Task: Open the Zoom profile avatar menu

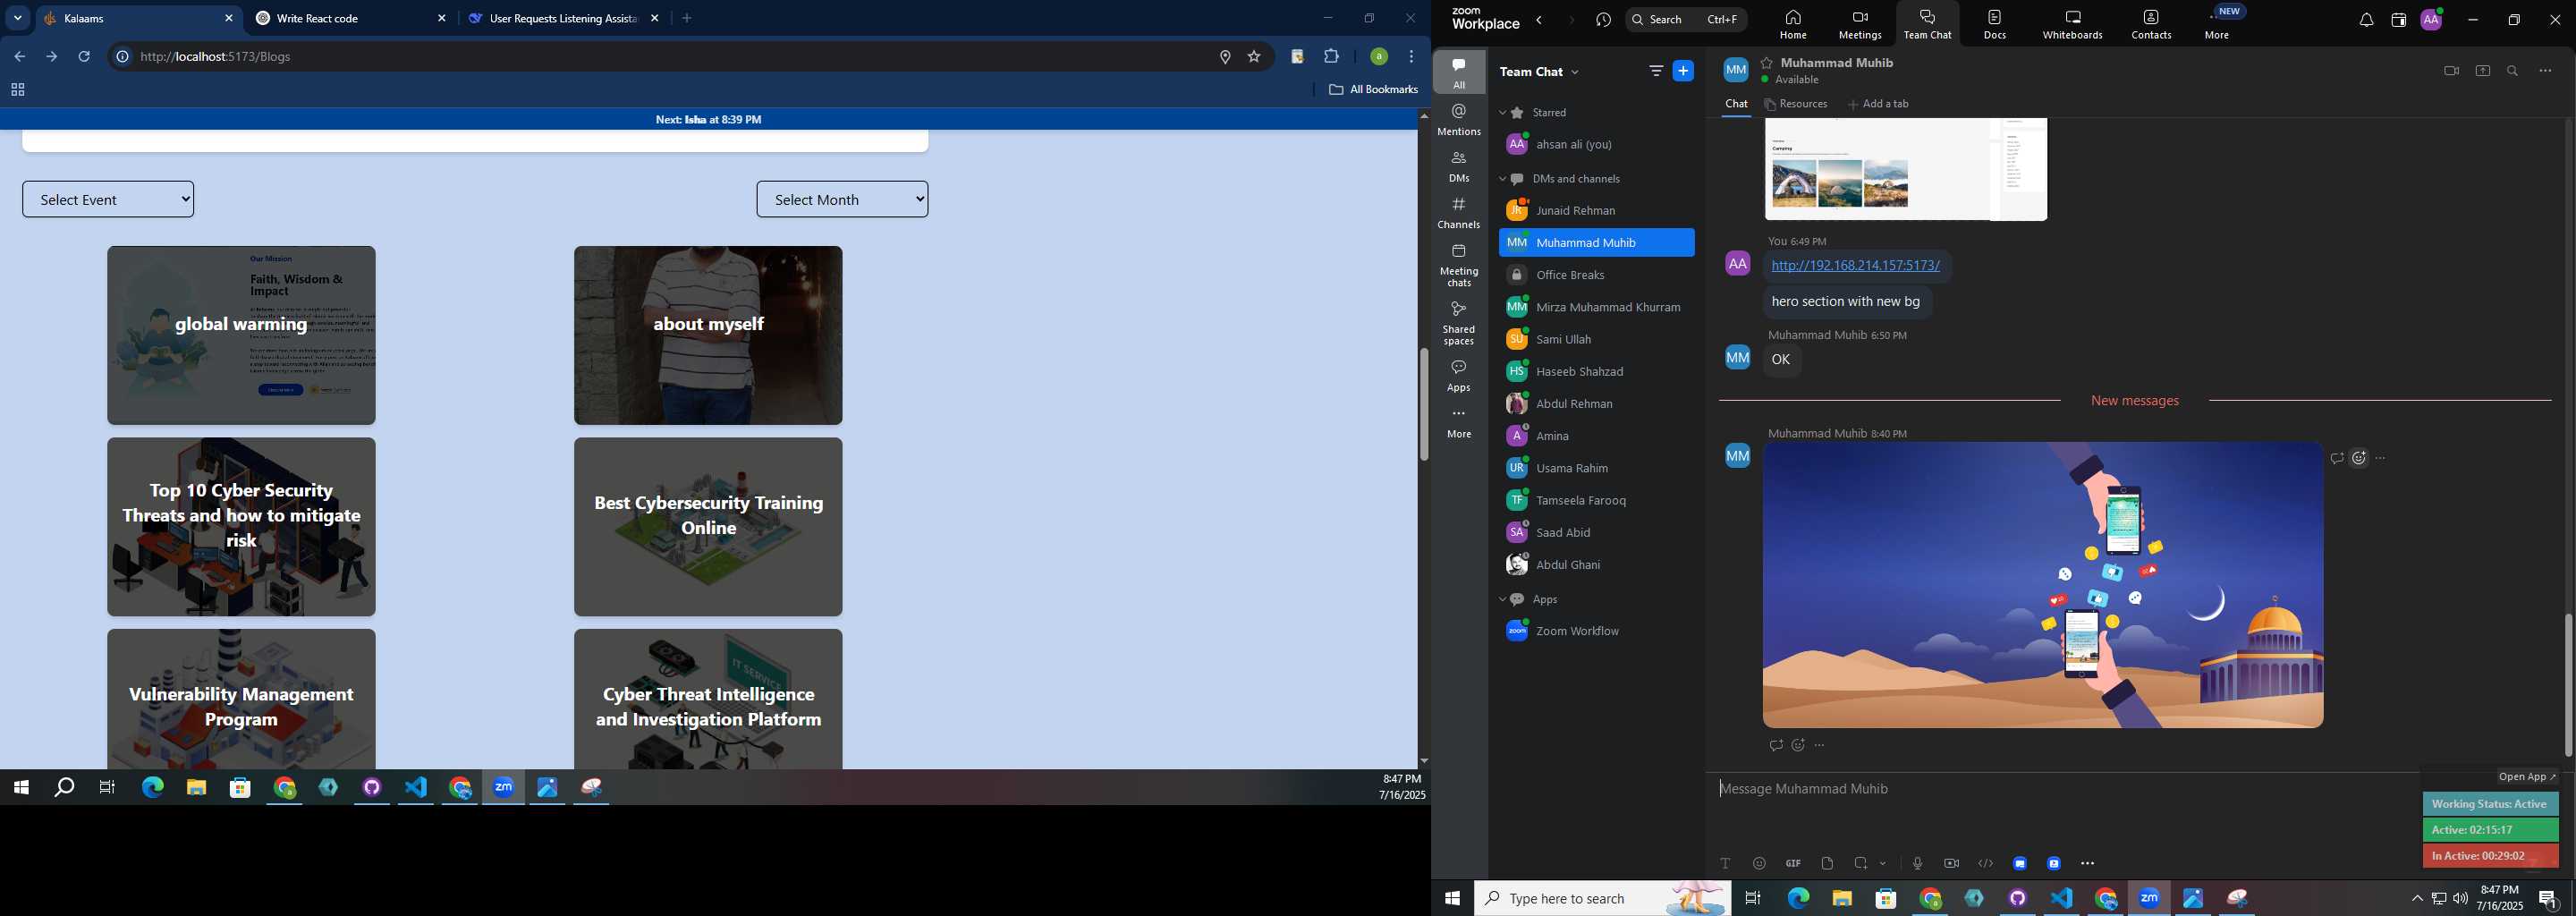Action: (x=2431, y=19)
